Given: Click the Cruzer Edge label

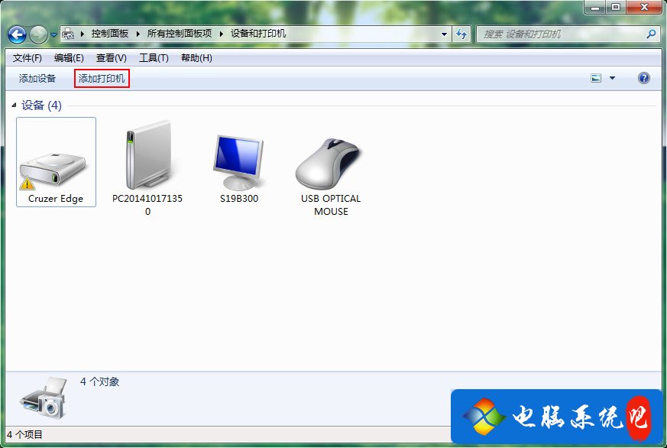Looking at the screenshot, I should [x=56, y=199].
